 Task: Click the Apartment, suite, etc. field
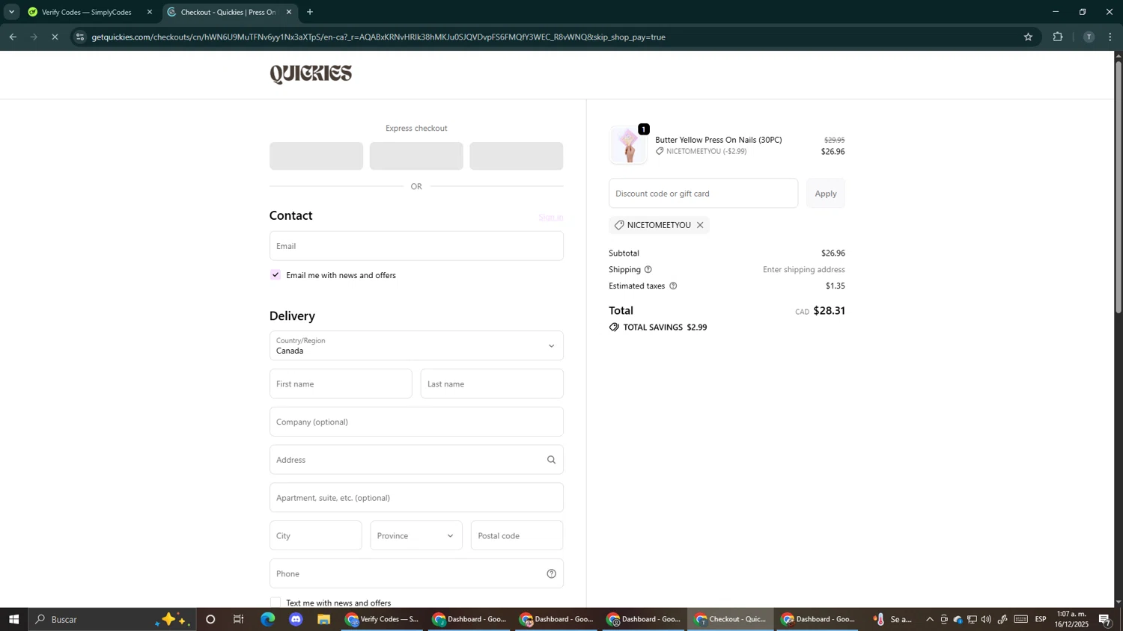click(x=416, y=498)
